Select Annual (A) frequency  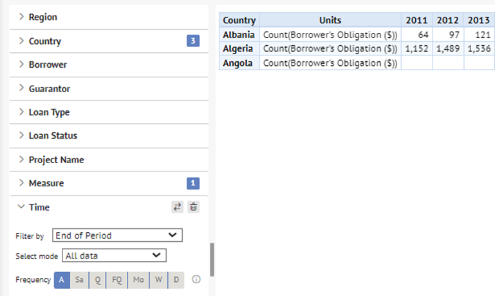click(x=62, y=280)
